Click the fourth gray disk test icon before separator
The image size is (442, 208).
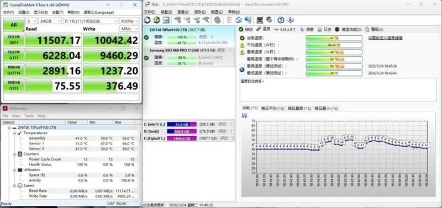206,20
